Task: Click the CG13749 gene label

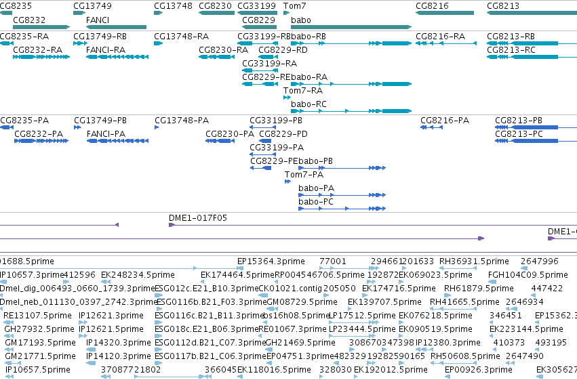Action: pos(92,6)
